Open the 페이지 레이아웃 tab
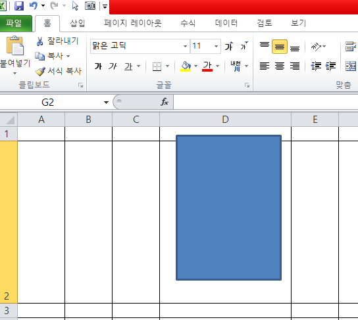Screen dimensions: 358x320 [133, 23]
